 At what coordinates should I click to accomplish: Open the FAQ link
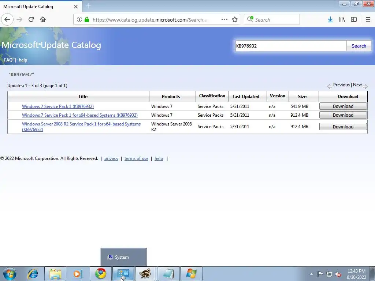pos(8,60)
